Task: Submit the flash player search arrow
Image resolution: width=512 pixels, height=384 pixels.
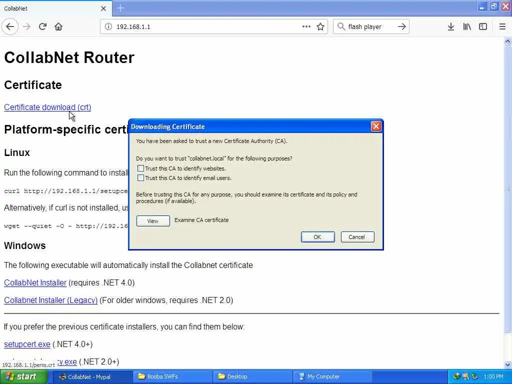Action: (x=401, y=26)
